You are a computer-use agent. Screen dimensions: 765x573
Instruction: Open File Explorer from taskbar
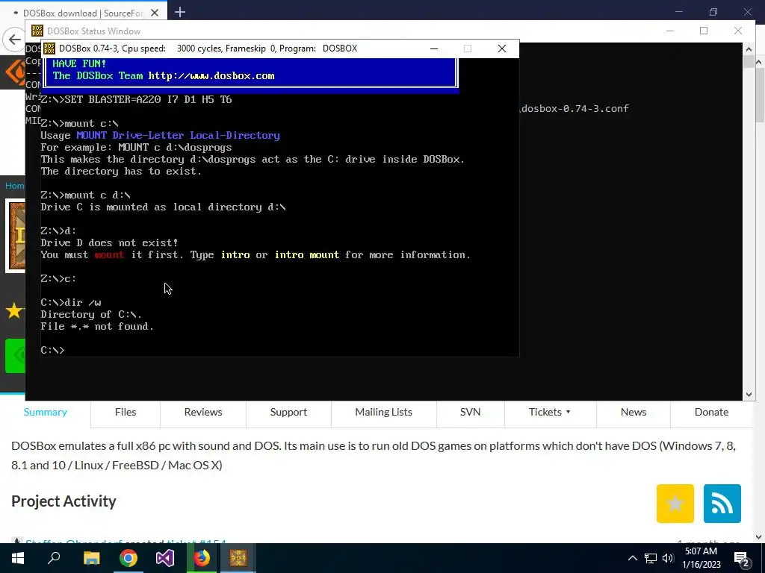pos(91,558)
